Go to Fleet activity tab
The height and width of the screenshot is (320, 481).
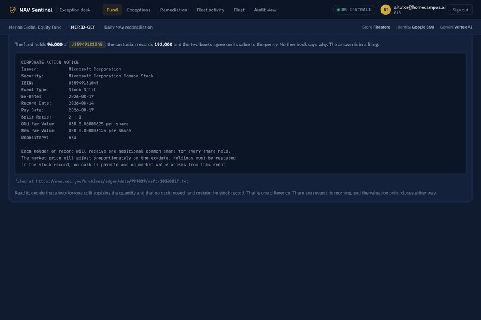210,10
